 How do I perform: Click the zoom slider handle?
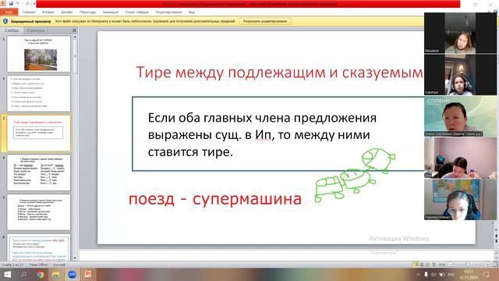(468, 265)
